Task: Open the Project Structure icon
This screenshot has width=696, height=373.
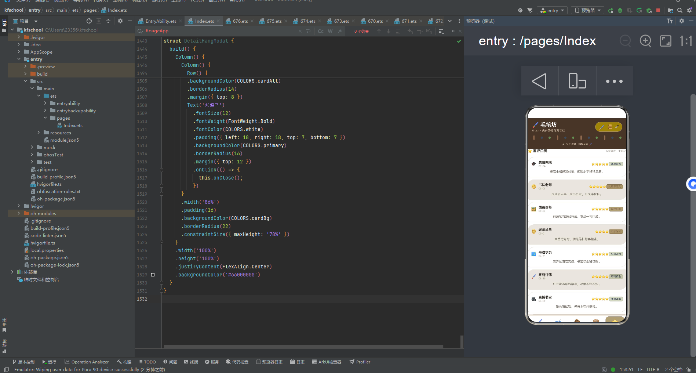Action: [670, 10]
